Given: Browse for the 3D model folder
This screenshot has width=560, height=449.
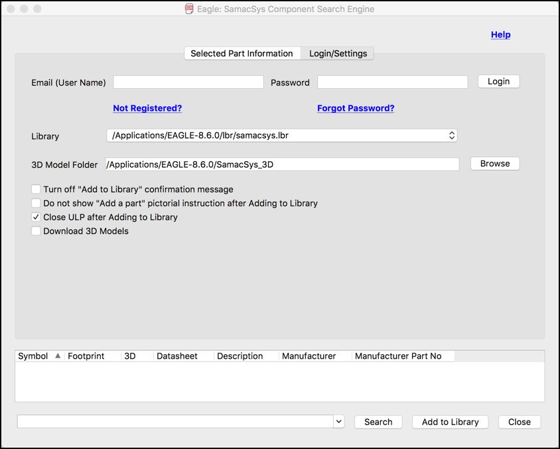Looking at the screenshot, I should pyautogui.click(x=495, y=163).
